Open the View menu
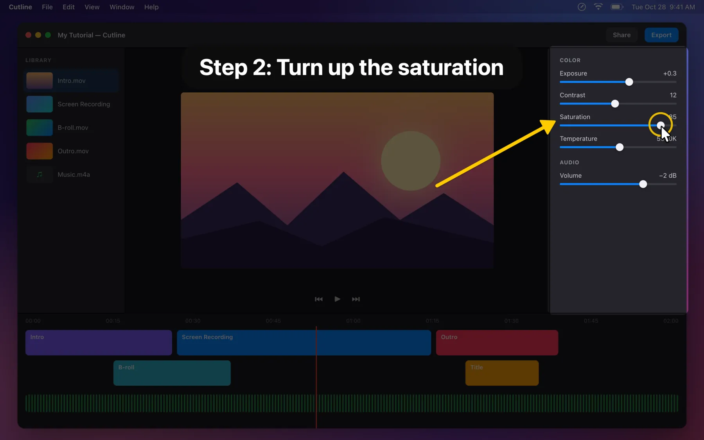This screenshot has width=704, height=440. tap(92, 7)
